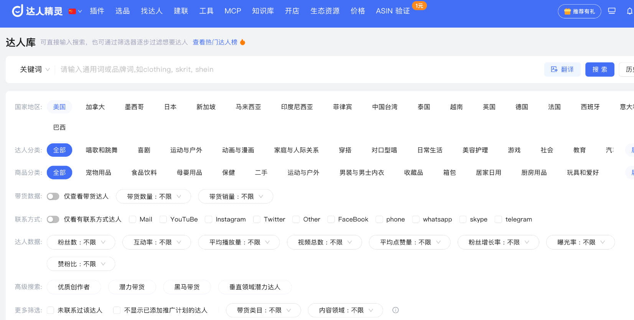
Task: Check the telegram checkbox
Action: pyautogui.click(x=499, y=219)
